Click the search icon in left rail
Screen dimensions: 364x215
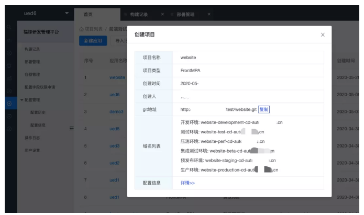[x=9, y=27]
